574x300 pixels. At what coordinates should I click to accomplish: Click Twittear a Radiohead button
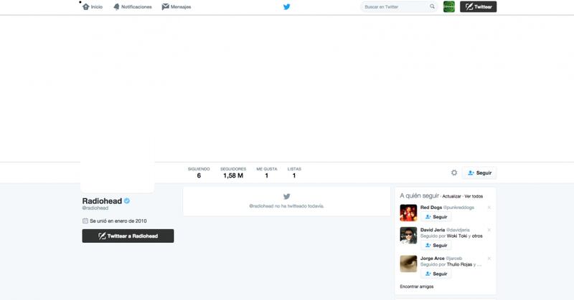point(128,236)
